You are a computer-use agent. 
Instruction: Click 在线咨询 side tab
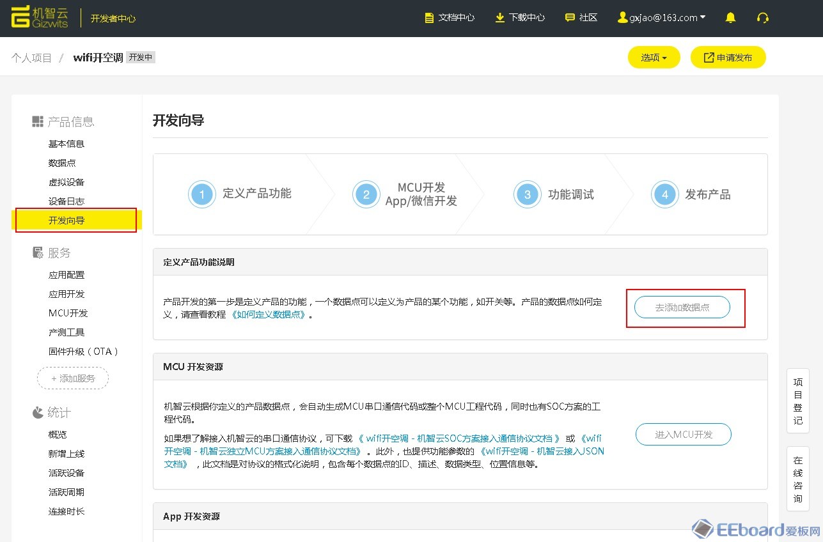pos(797,479)
